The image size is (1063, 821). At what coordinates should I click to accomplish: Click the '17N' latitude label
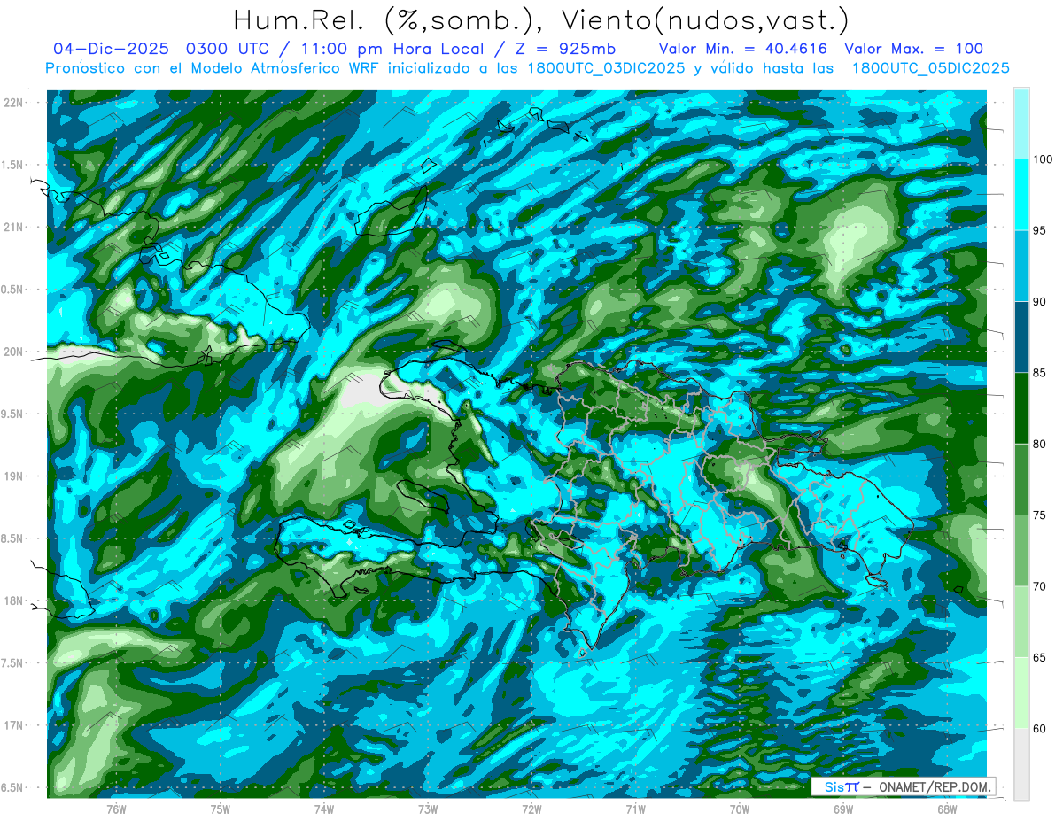[15, 726]
